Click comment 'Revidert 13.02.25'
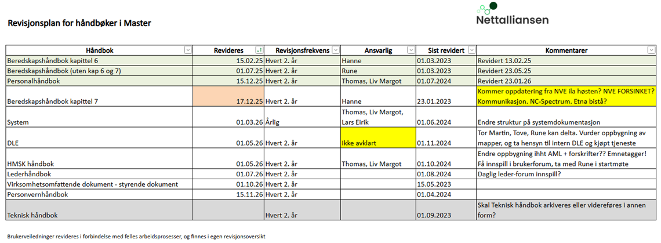This screenshot has height=243, width=661. click(x=566, y=60)
